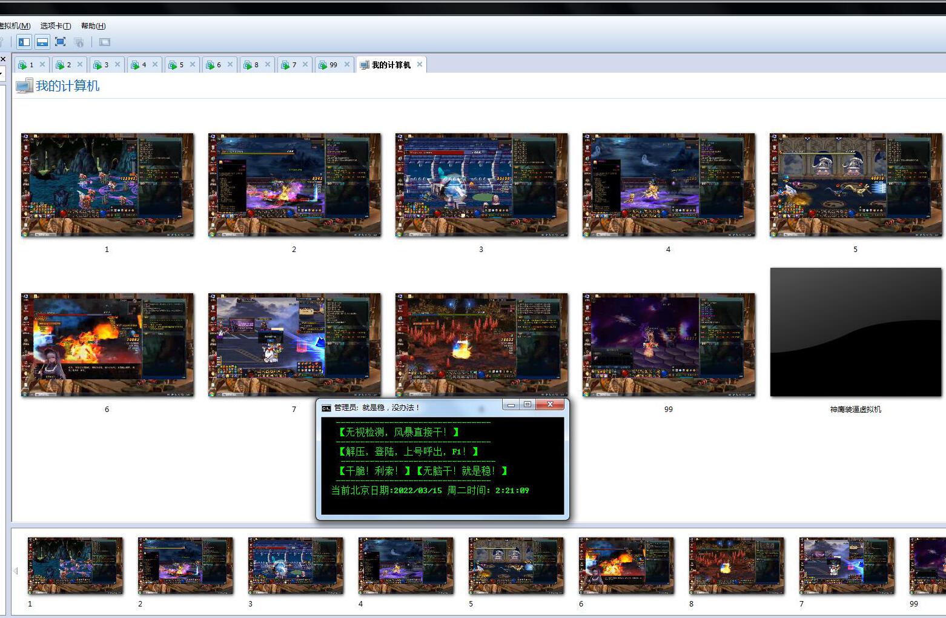Select bottom strip thumbnail 3
The height and width of the screenshot is (618, 946).
[x=296, y=566]
